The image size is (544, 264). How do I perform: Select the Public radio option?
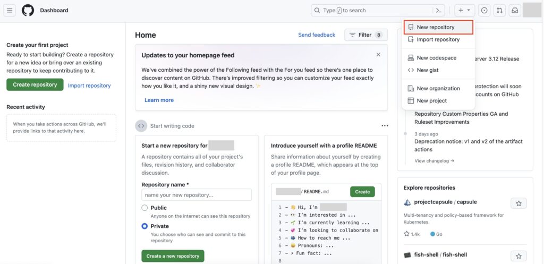[144, 208]
